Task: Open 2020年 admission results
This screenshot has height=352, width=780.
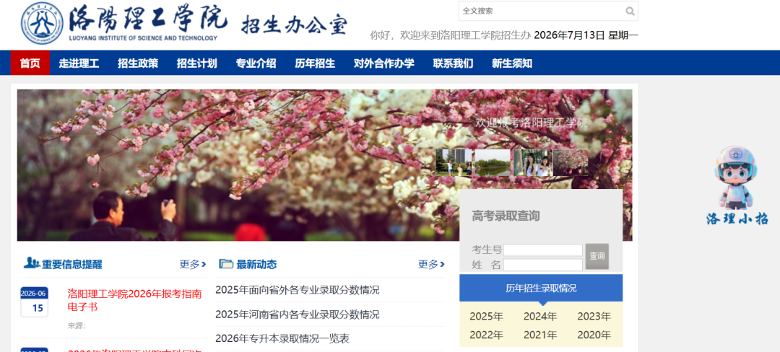Action: click(594, 335)
